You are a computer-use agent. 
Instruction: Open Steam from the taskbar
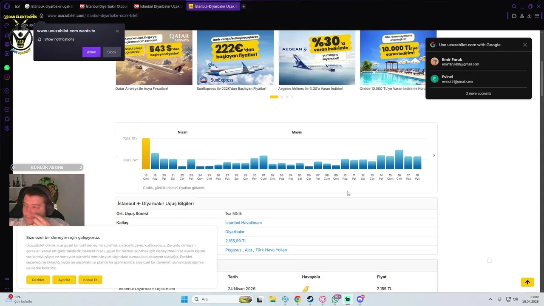(310, 299)
